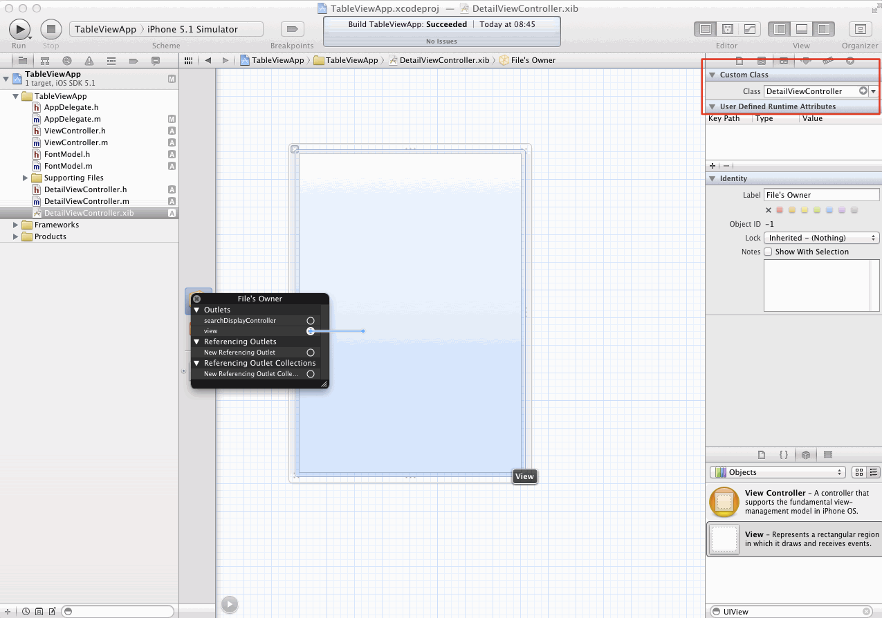Pick the red label color swatch
882x618 pixels.
[x=780, y=210]
